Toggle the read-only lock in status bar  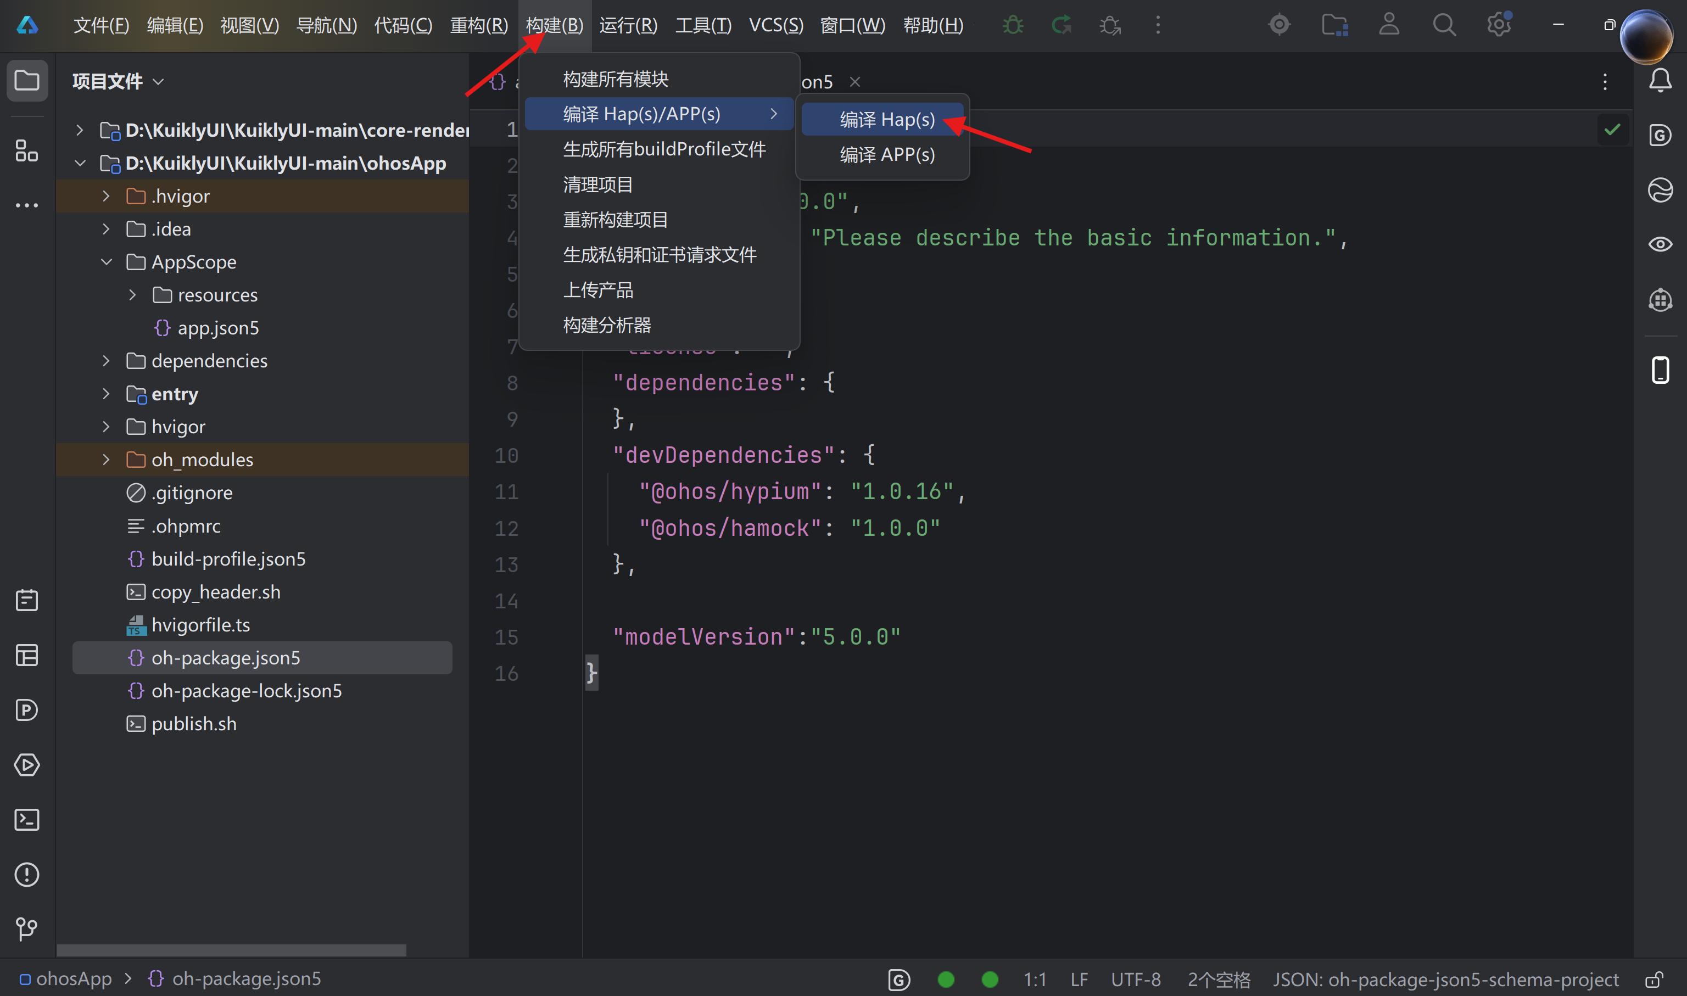click(x=1654, y=979)
